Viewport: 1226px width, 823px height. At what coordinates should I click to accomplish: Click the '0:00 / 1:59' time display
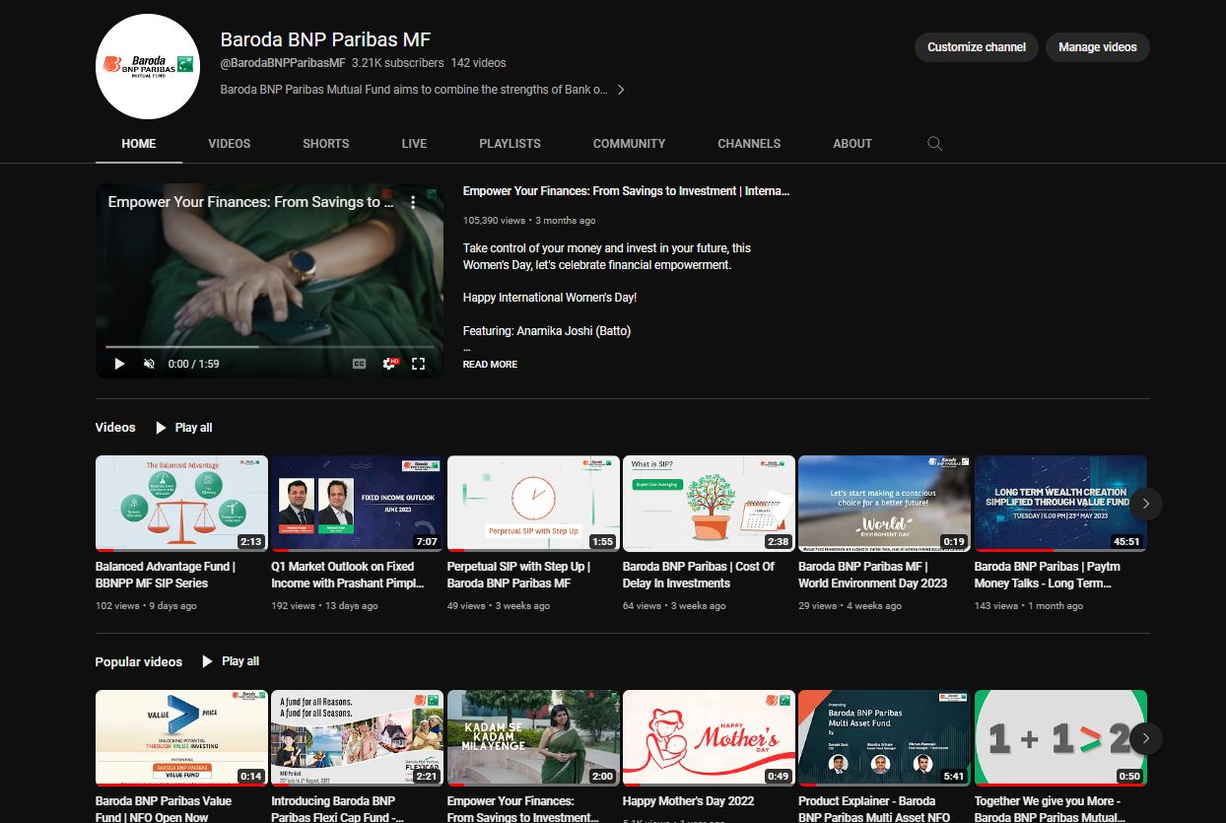[194, 364]
